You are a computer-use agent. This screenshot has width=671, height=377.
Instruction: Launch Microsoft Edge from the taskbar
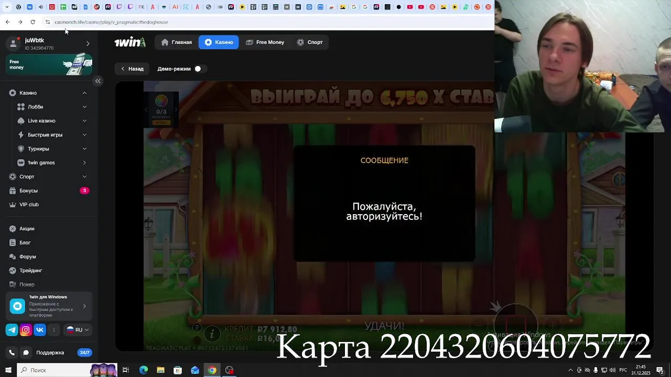point(144,370)
